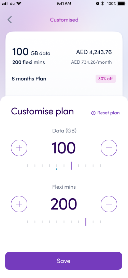Save the customised plan
Image resolution: width=128 pixels, height=278 pixels.
(x=63, y=261)
